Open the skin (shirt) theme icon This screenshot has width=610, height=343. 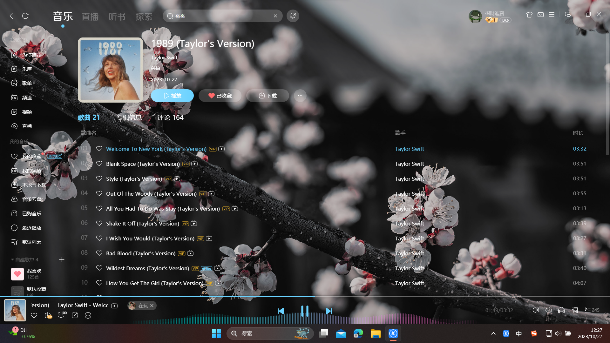tap(529, 15)
